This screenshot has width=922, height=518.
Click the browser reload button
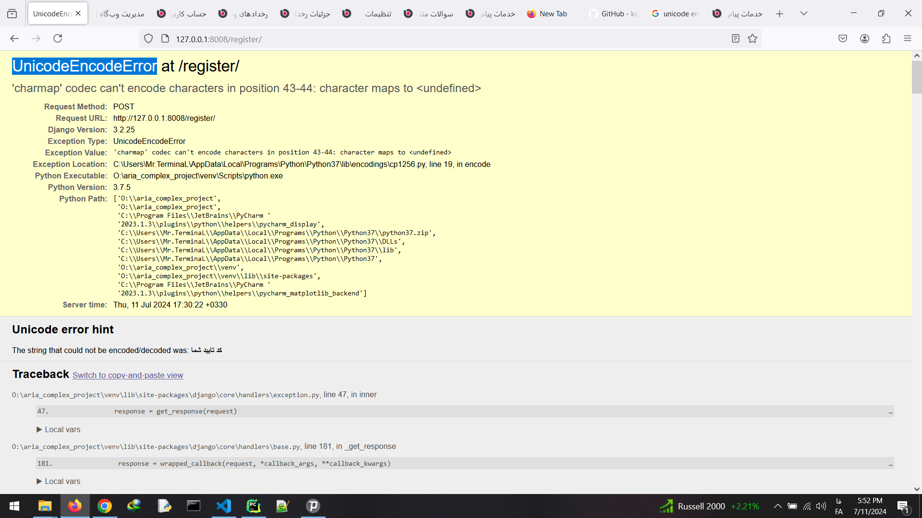click(58, 39)
